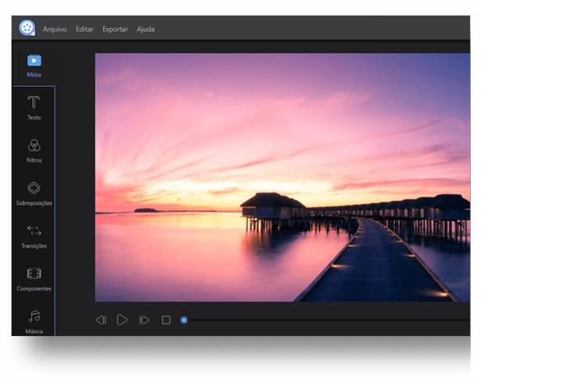Open the Componentes panel
Image resolution: width=563 pixels, height=379 pixels.
coord(34,279)
